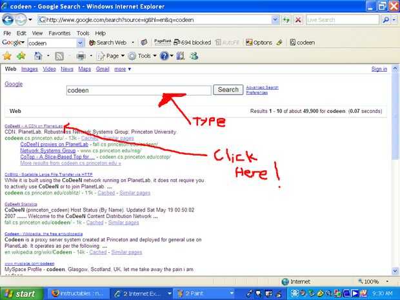
Task: Open the View menu
Action: pyautogui.click(x=37, y=33)
